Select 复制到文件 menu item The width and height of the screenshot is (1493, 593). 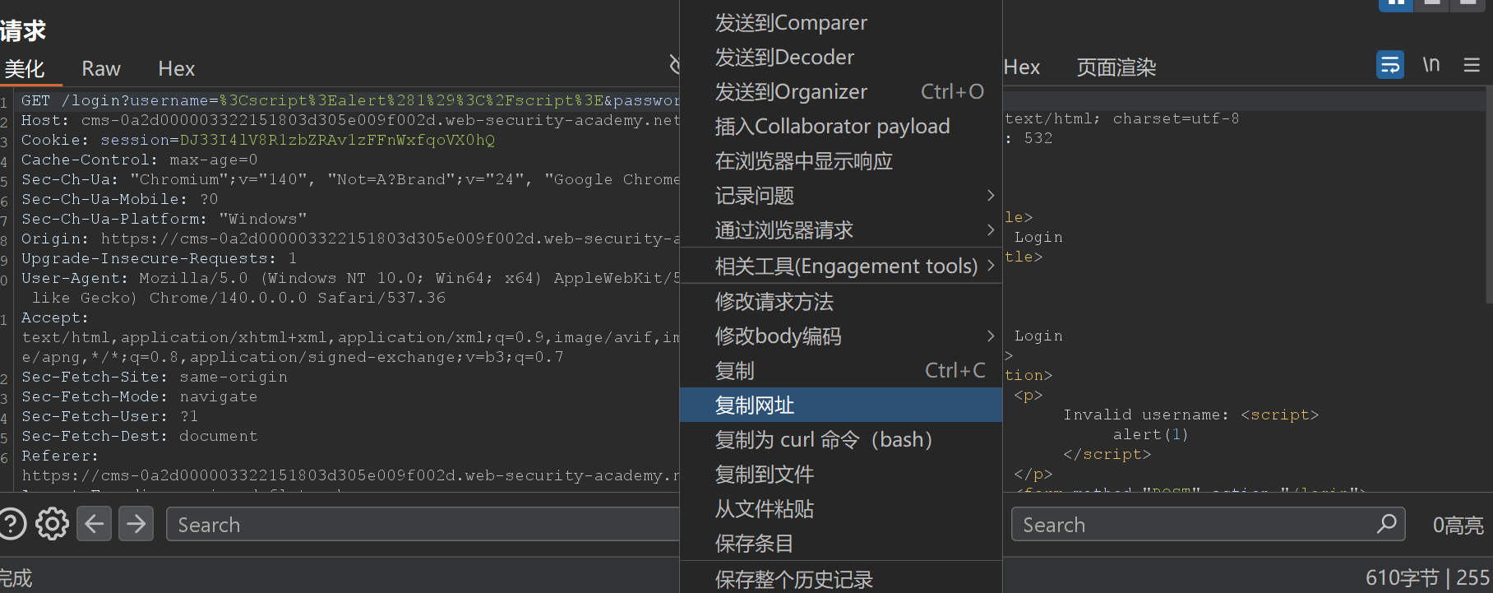[841, 474]
